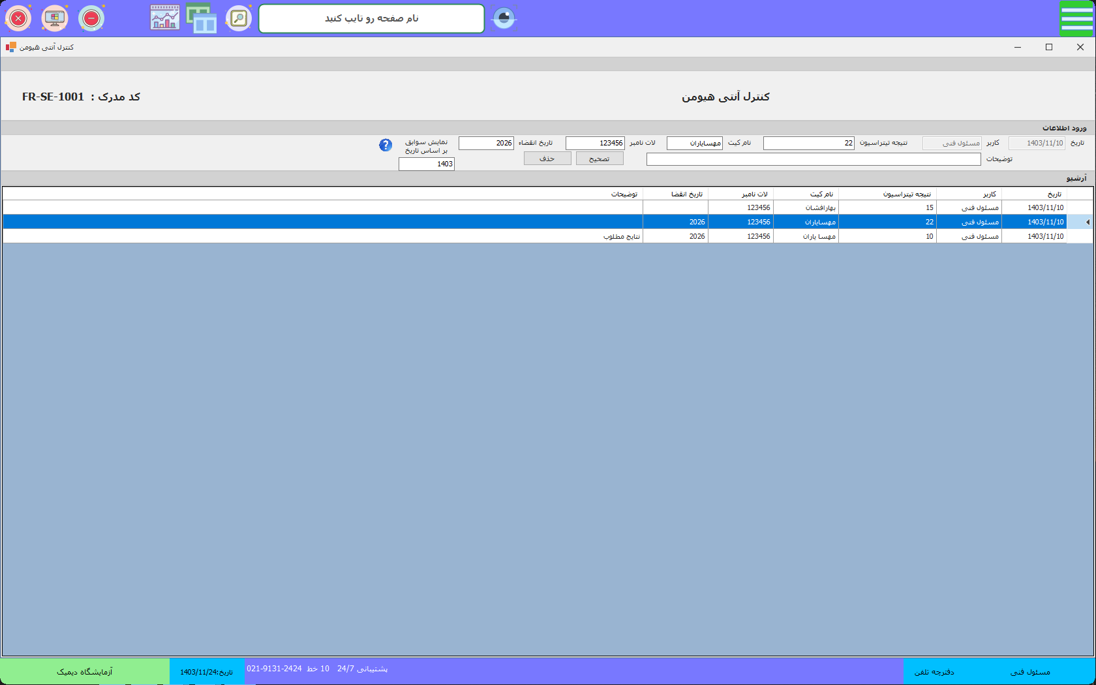Click the page name search field
The height and width of the screenshot is (685, 1096).
coord(371,18)
